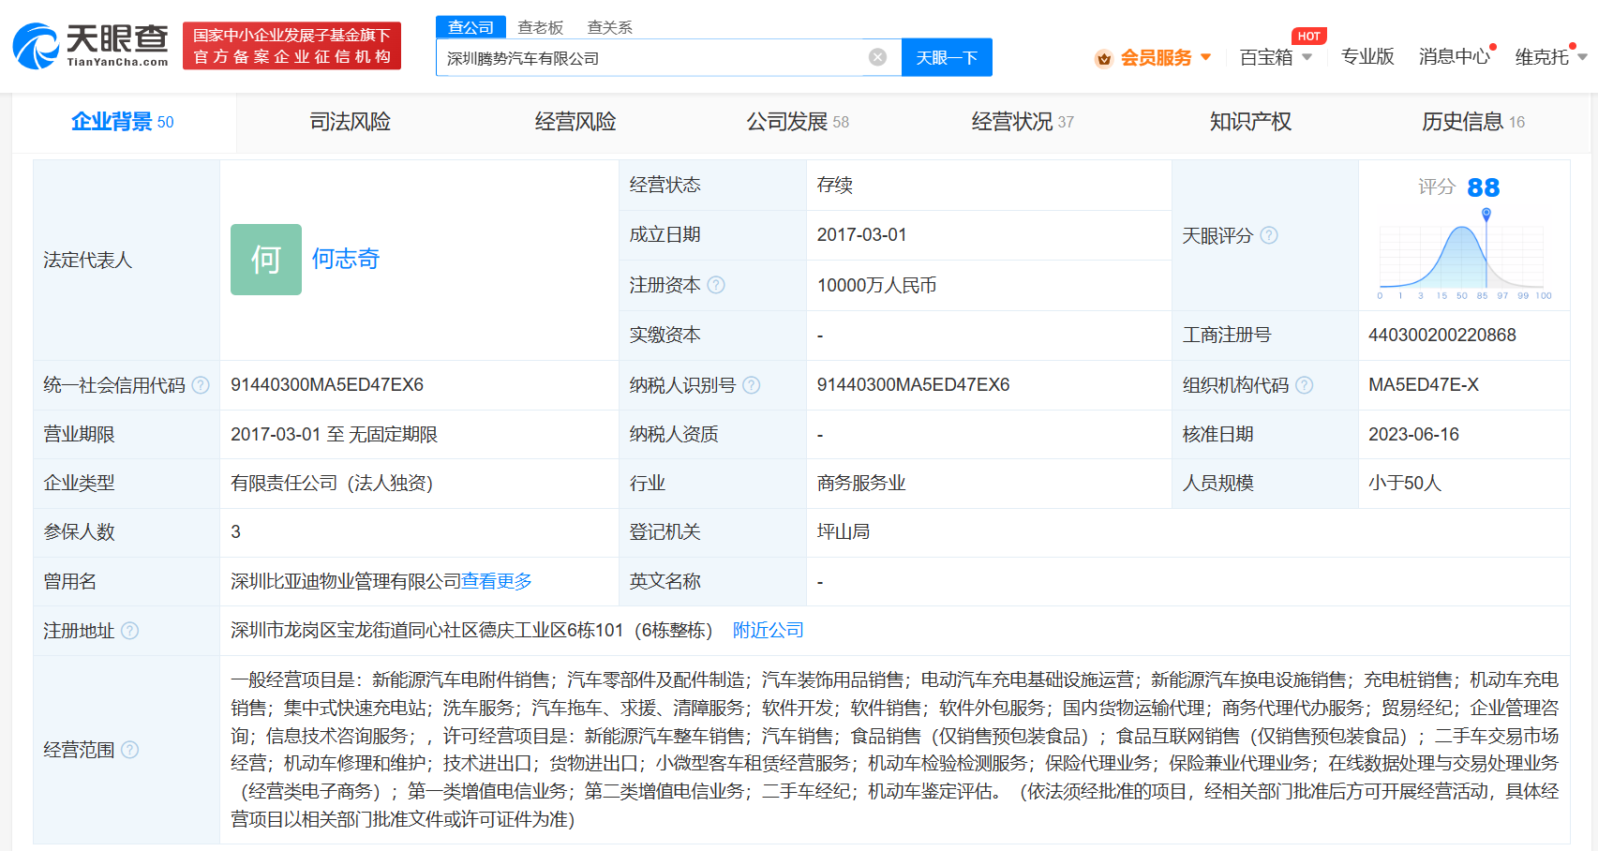This screenshot has height=851, width=1598.
Task: Click 查看更多 for former names
Action: click(497, 581)
